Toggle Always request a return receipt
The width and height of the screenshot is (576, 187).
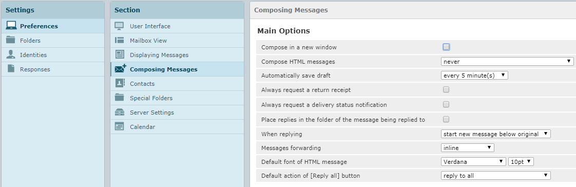pos(446,89)
